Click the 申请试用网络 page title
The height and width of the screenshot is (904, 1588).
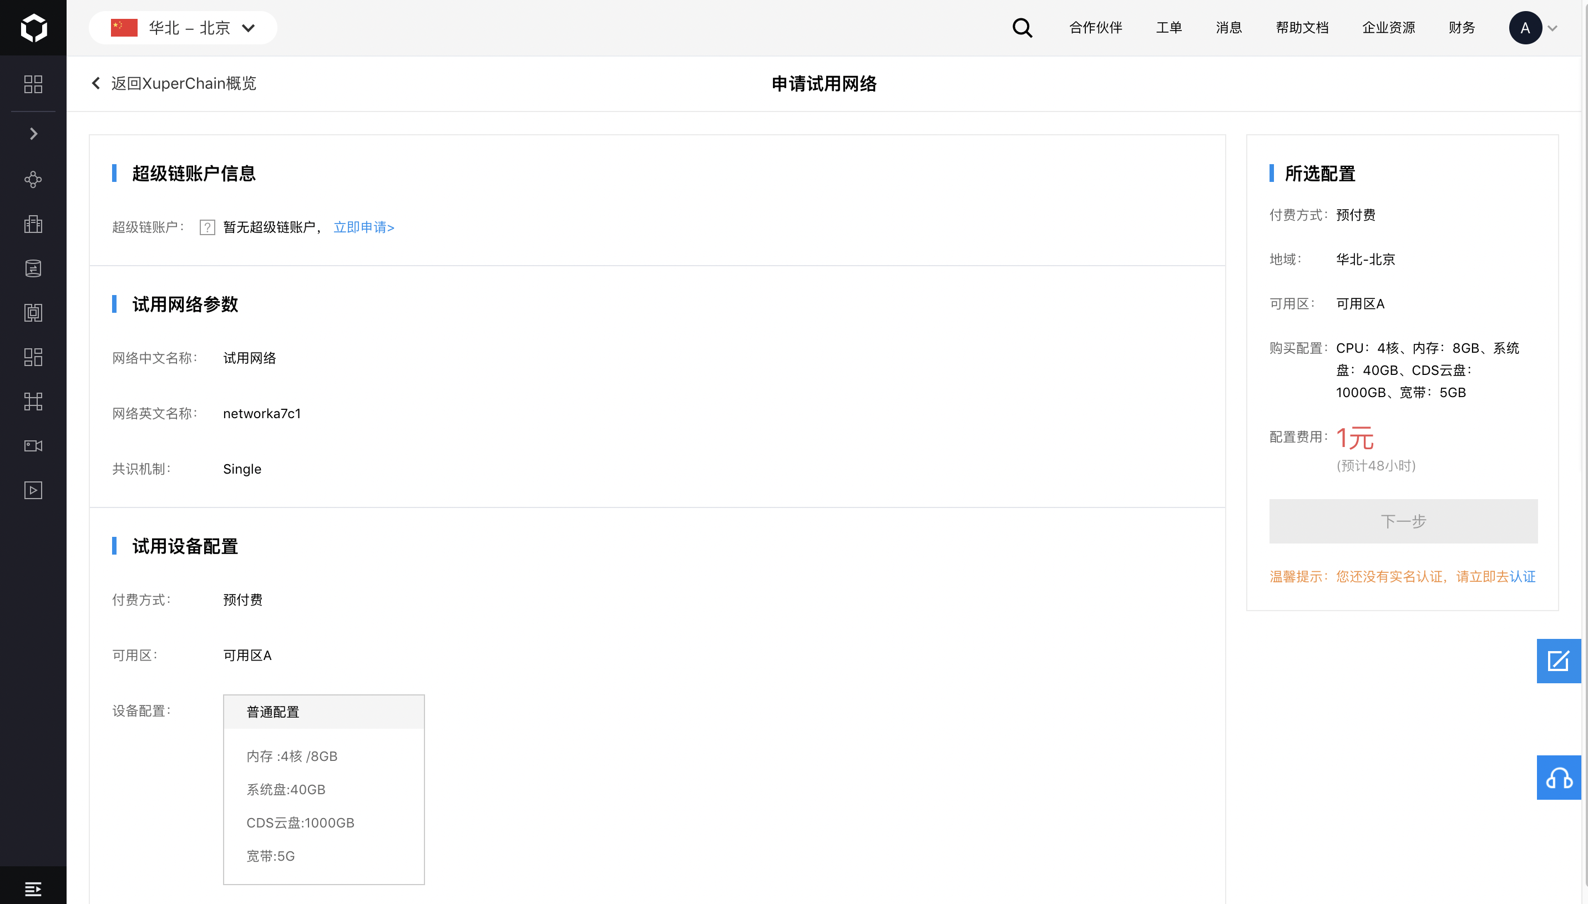(823, 84)
